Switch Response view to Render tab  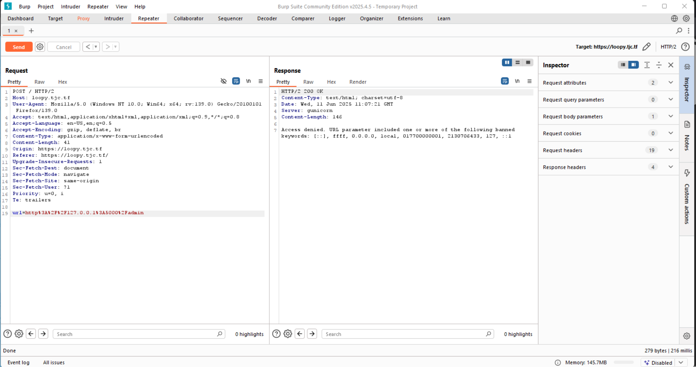click(x=358, y=82)
